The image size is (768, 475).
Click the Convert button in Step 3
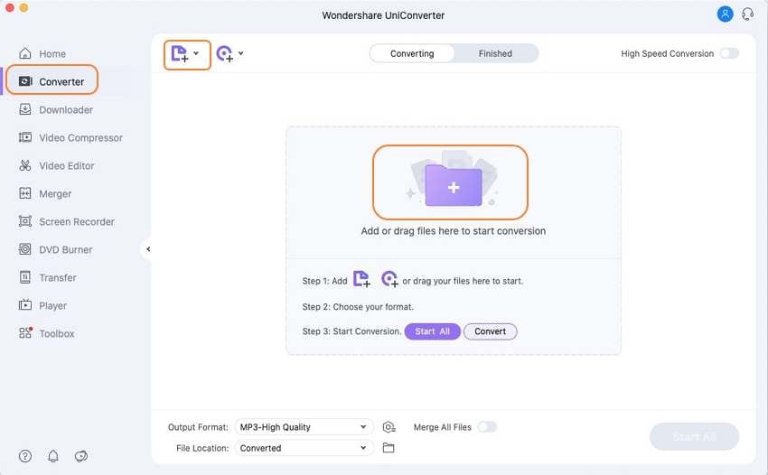[x=490, y=331]
